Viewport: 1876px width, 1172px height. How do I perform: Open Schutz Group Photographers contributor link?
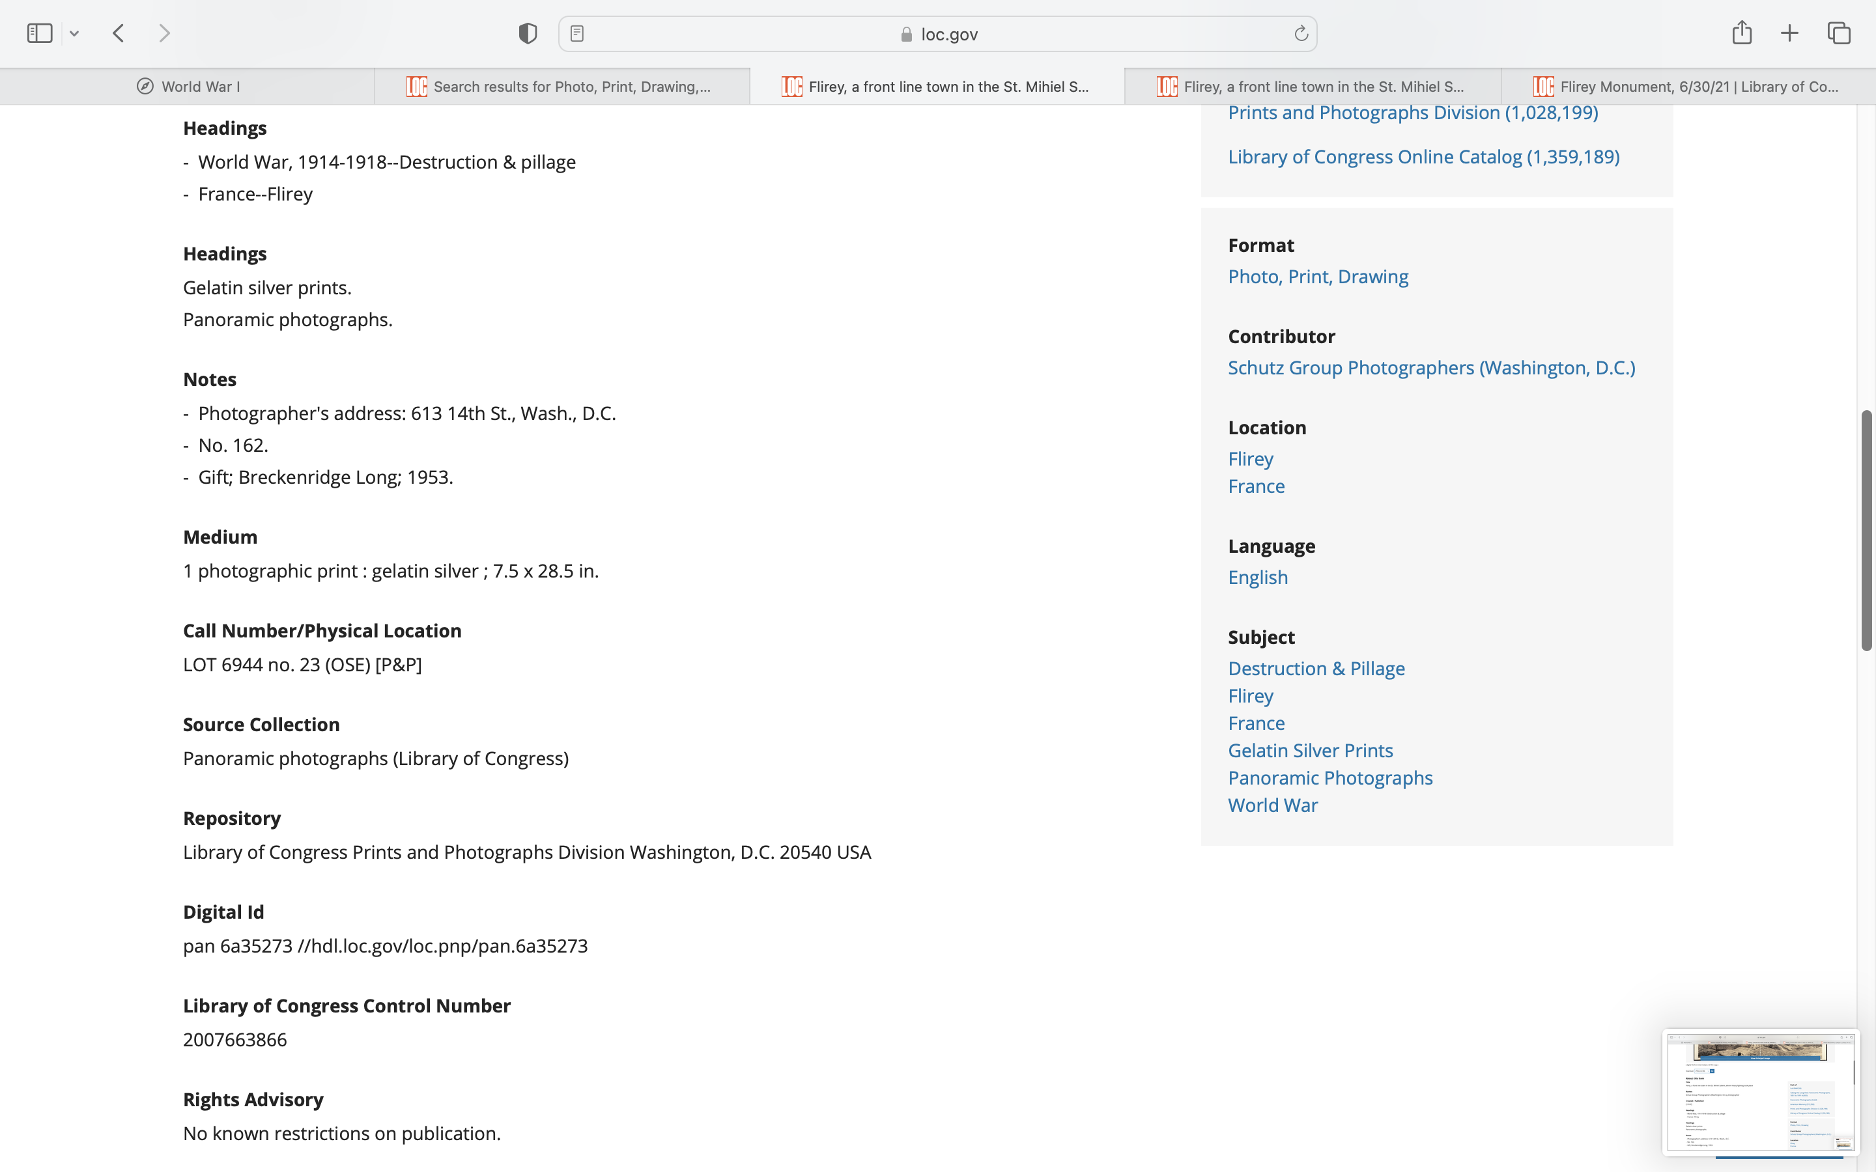pyautogui.click(x=1431, y=367)
